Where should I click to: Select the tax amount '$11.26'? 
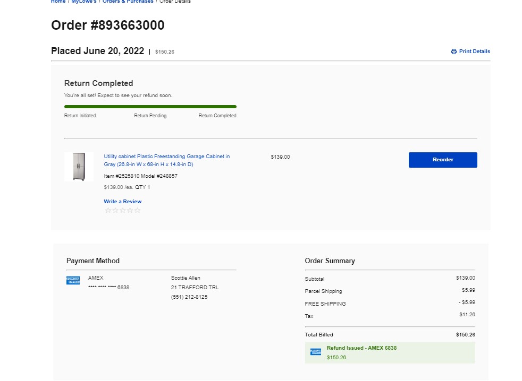(x=467, y=315)
